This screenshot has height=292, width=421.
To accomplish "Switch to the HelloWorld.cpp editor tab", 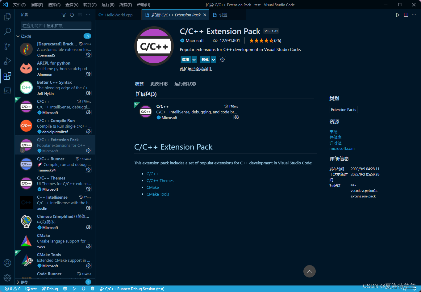I will (x=119, y=15).
